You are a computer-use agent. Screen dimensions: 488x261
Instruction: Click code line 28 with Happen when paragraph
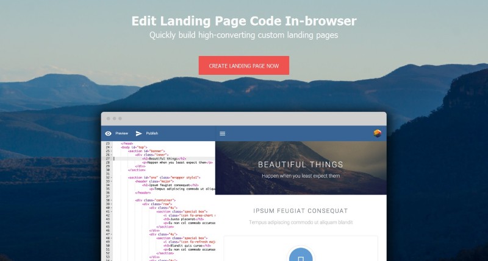point(178,162)
